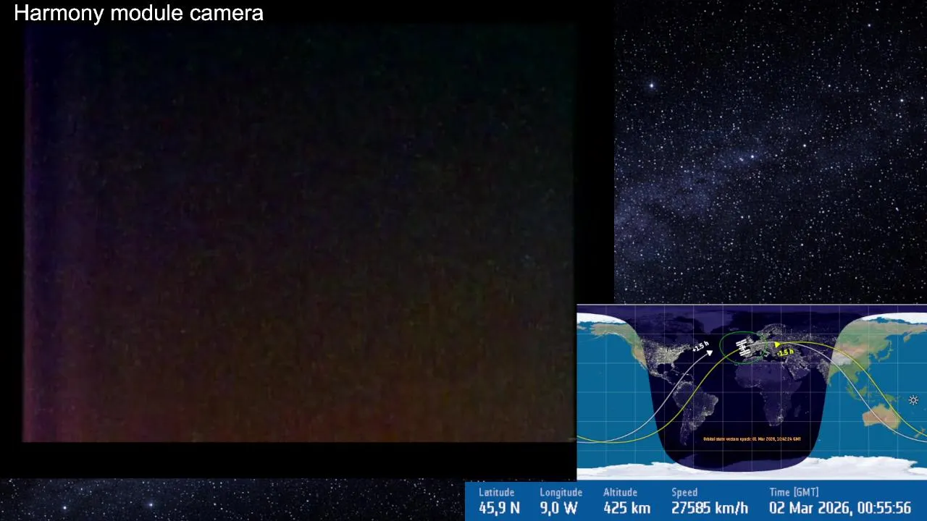Click the Speed label
This screenshot has width=927, height=521.
click(684, 493)
